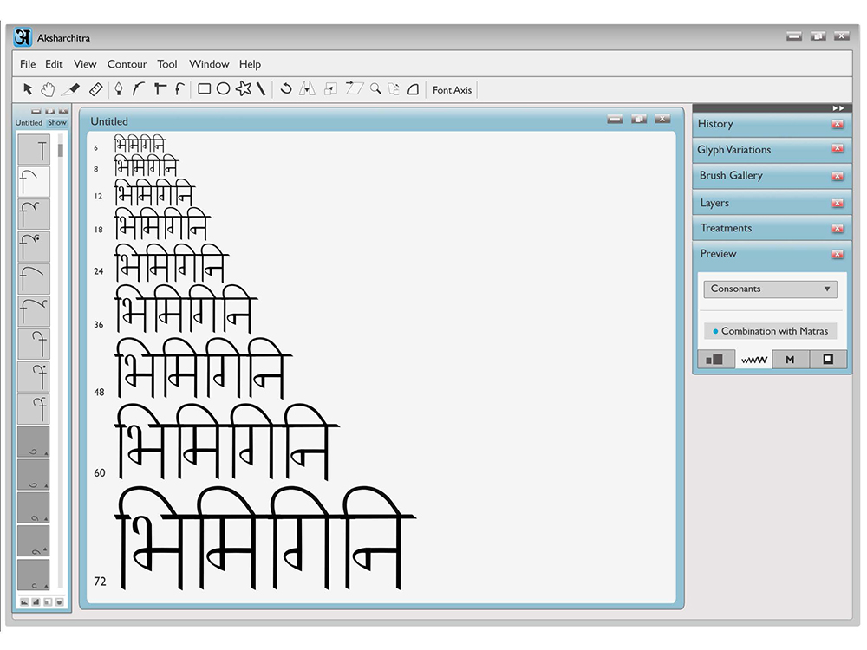This screenshot has width=867, height=650.
Task: Close the History panel
Action: pyautogui.click(x=838, y=124)
